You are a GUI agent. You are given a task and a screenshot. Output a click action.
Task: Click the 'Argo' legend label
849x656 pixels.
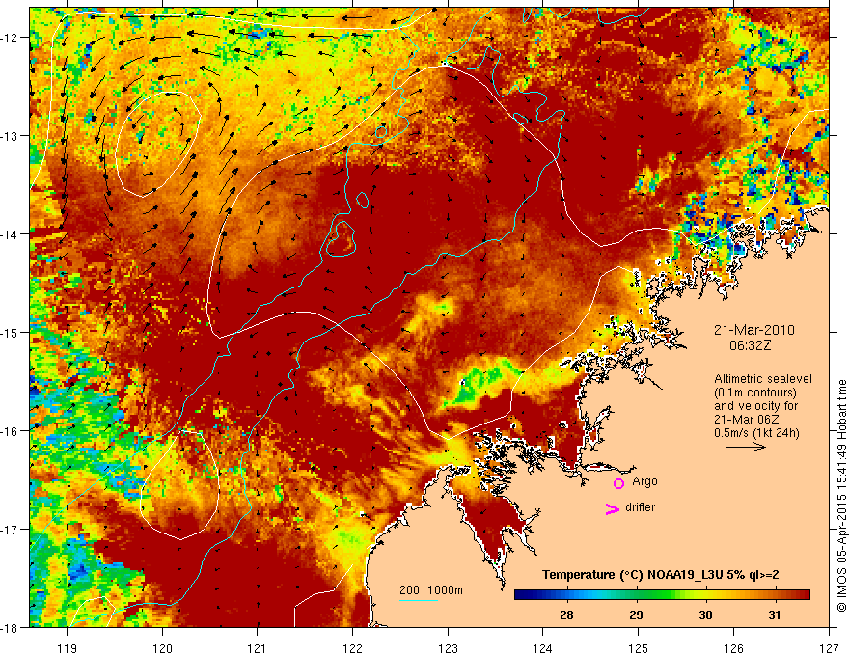tap(644, 481)
